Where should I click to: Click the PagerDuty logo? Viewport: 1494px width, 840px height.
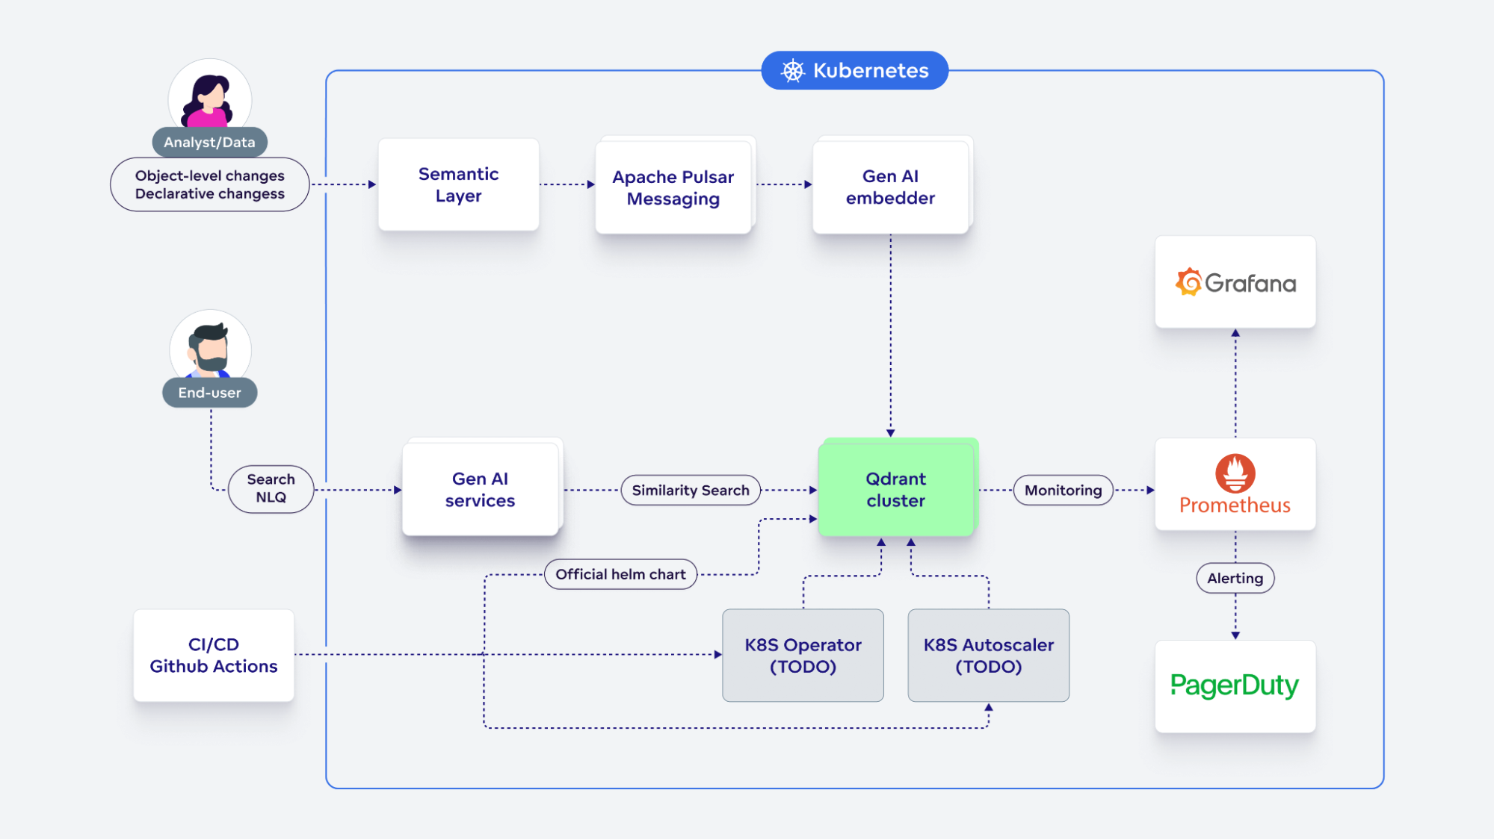1235,685
